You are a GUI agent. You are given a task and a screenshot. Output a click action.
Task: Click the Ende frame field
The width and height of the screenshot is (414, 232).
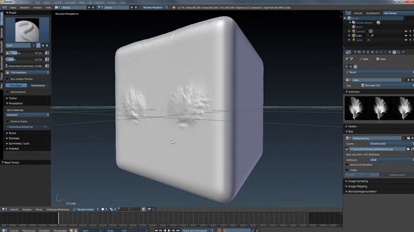(117, 231)
